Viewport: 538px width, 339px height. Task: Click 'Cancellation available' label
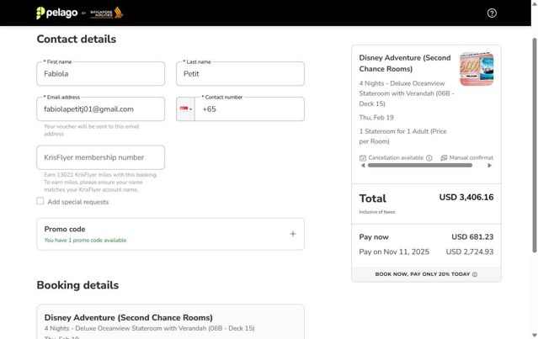coord(396,157)
